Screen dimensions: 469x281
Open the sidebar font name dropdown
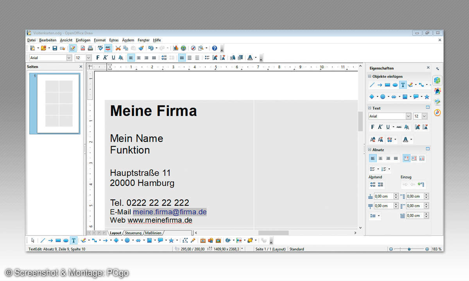click(x=408, y=116)
